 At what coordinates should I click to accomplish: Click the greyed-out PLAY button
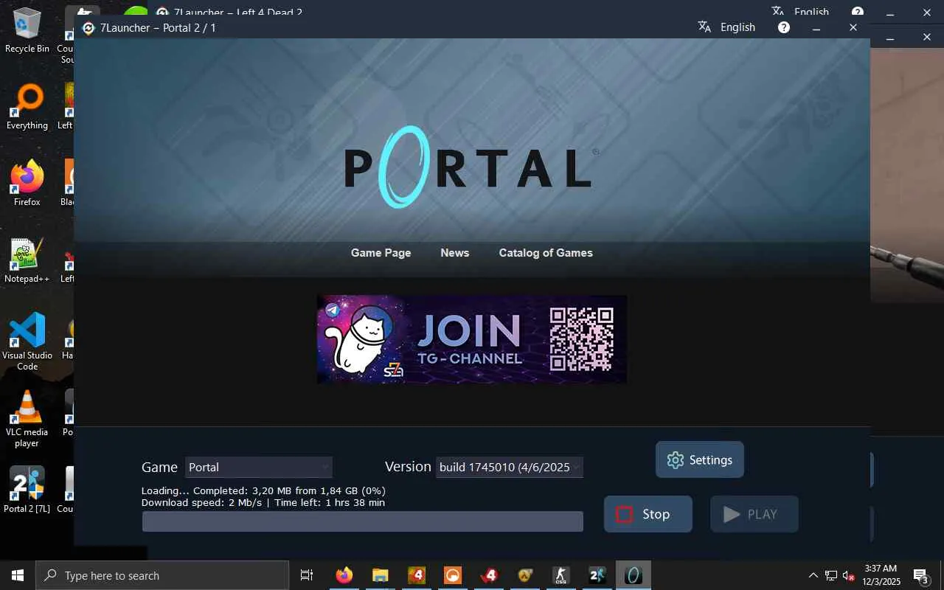click(754, 514)
